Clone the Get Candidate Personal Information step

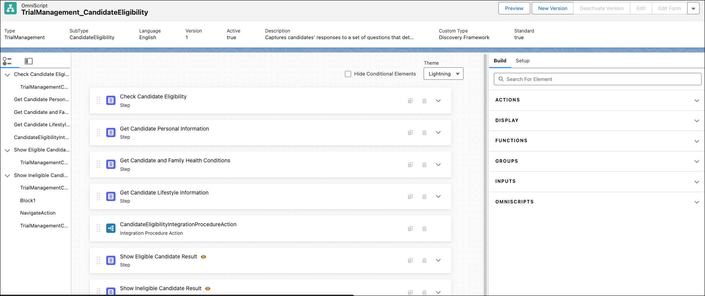(410, 133)
